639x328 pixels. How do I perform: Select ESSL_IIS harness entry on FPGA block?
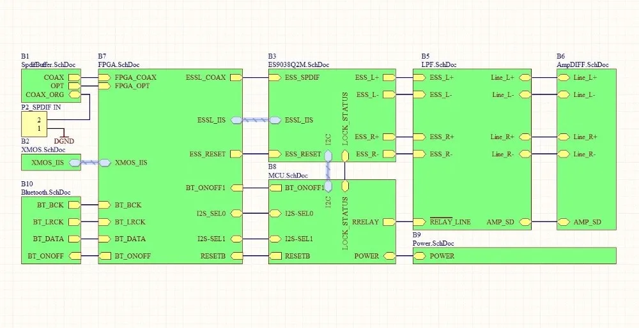236,120
